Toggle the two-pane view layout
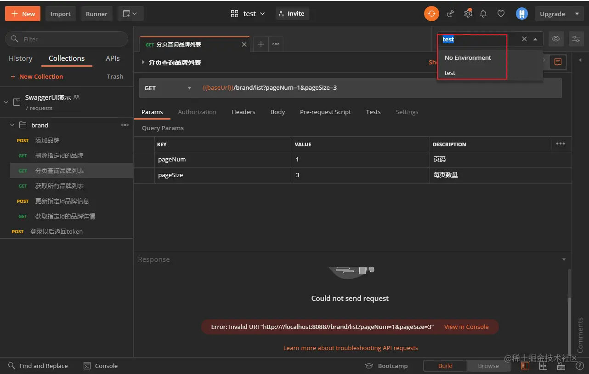 click(544, 366)
